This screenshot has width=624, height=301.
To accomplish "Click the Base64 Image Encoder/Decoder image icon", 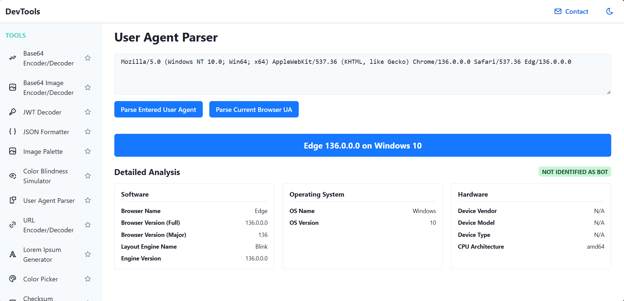I will coord(12,87).
